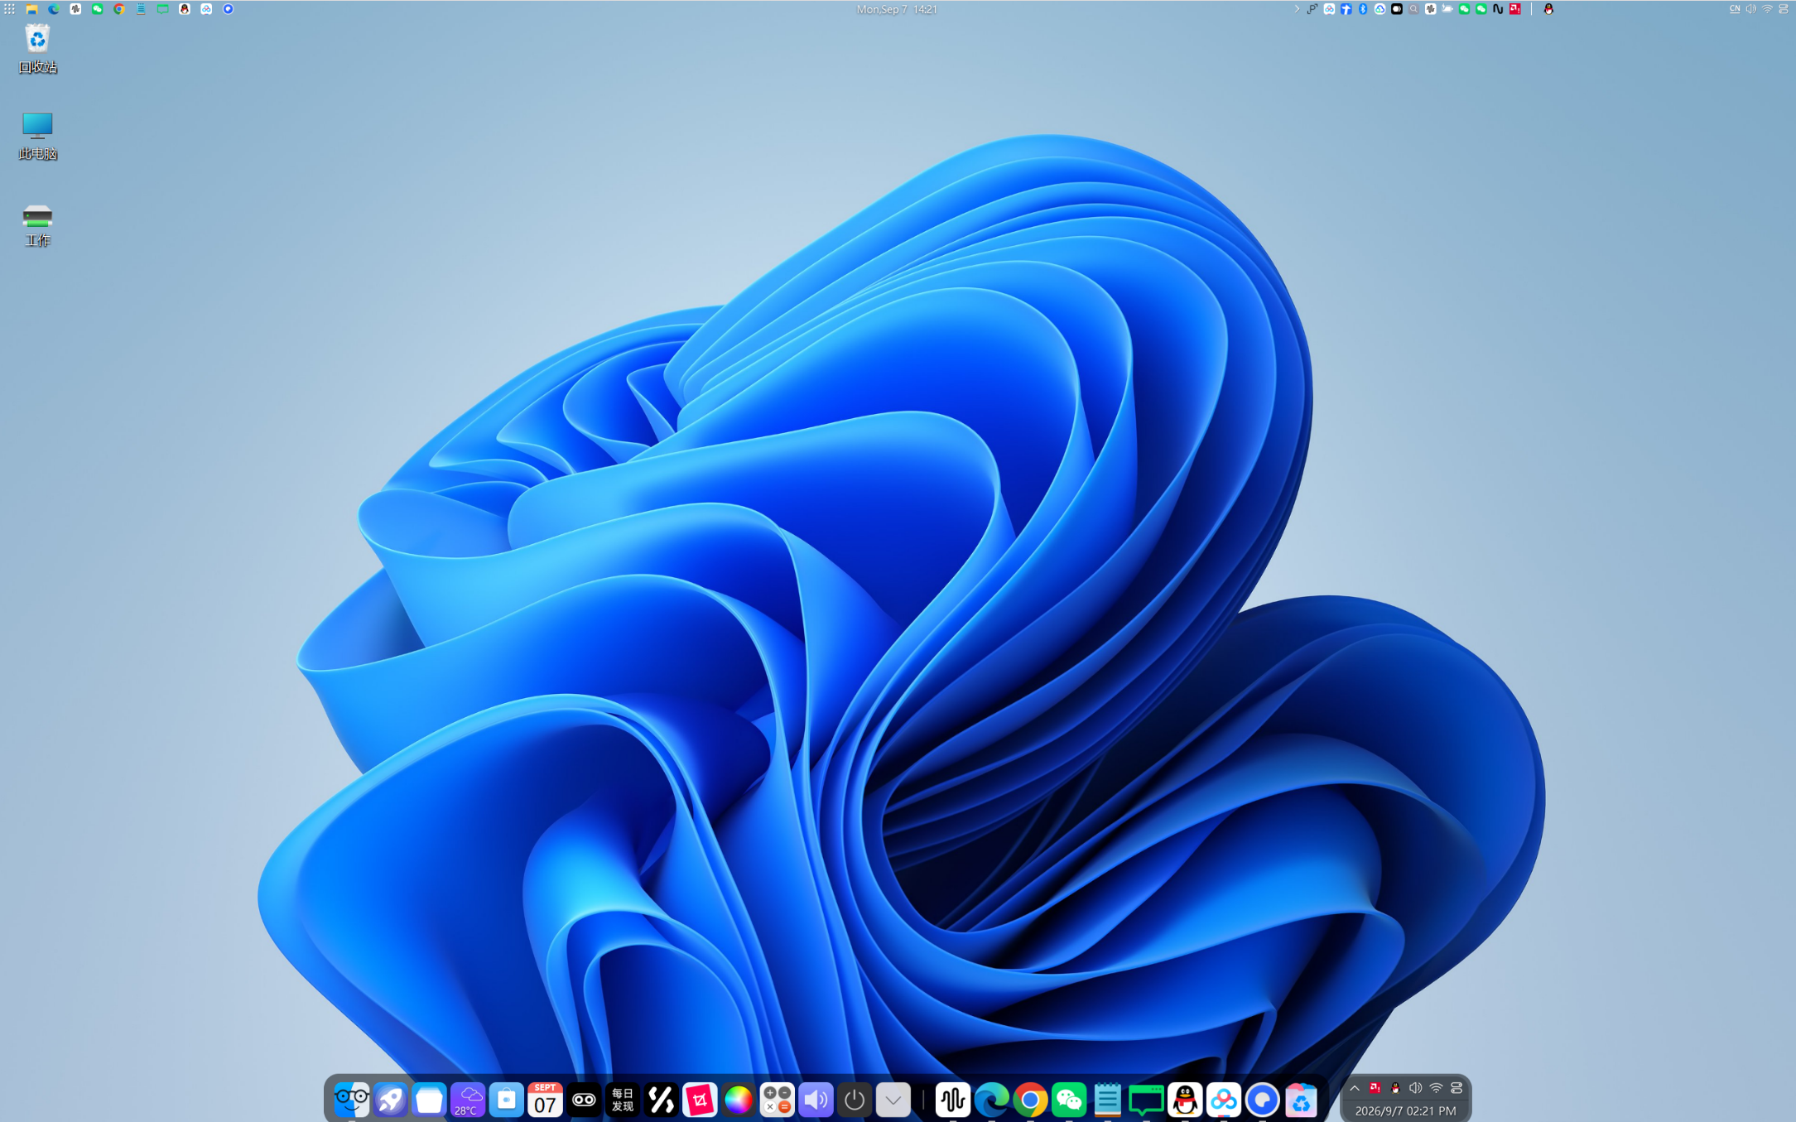Click the Wi-Fi icon above dock date
Viewport: 1796px width, 1122px height.
pos(1436,1088)
